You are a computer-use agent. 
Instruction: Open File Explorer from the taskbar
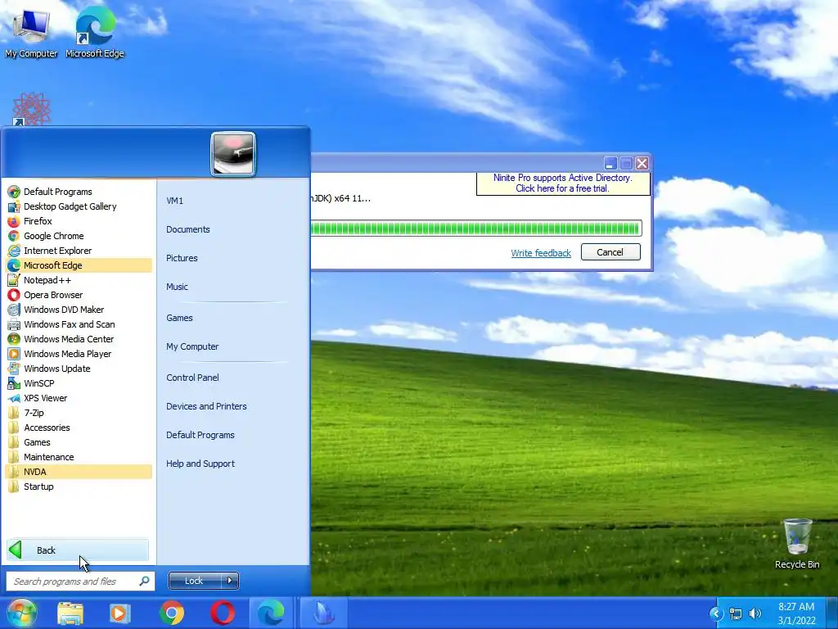click(x=70, y=613)
